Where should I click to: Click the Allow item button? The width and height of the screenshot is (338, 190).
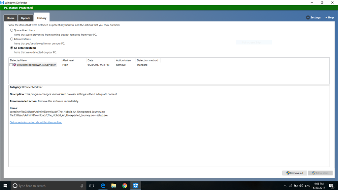coord(320,173)
